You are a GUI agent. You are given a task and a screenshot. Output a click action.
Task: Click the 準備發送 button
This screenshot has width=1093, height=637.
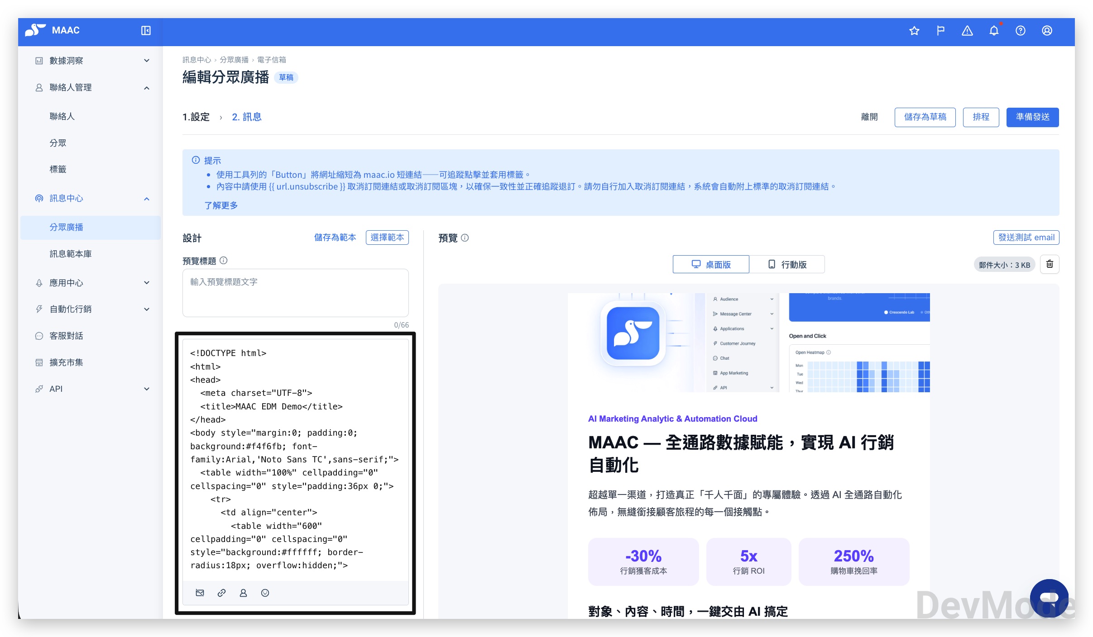click(1032, 117)
